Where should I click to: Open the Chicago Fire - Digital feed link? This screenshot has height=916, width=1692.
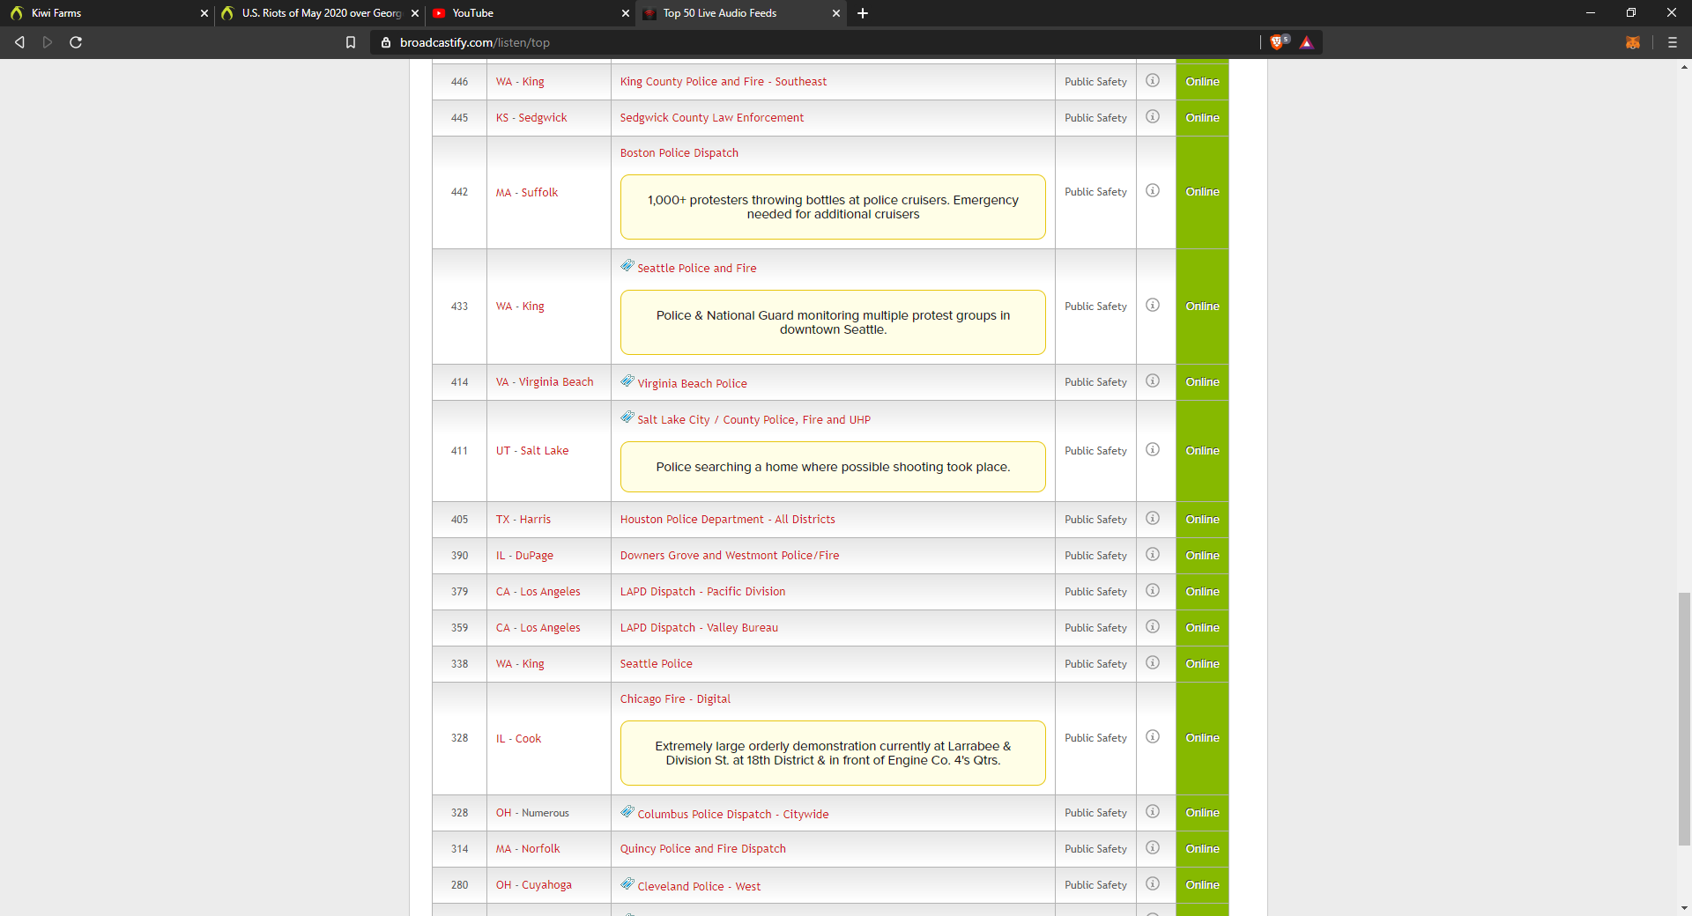click(x=675, y=699)
